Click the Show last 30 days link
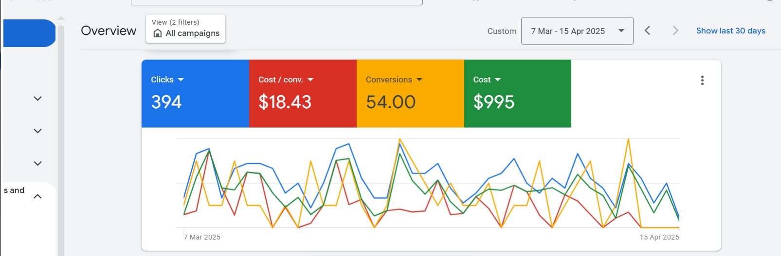The width and height of the screenshot is (781, 256). pos(730,31)
